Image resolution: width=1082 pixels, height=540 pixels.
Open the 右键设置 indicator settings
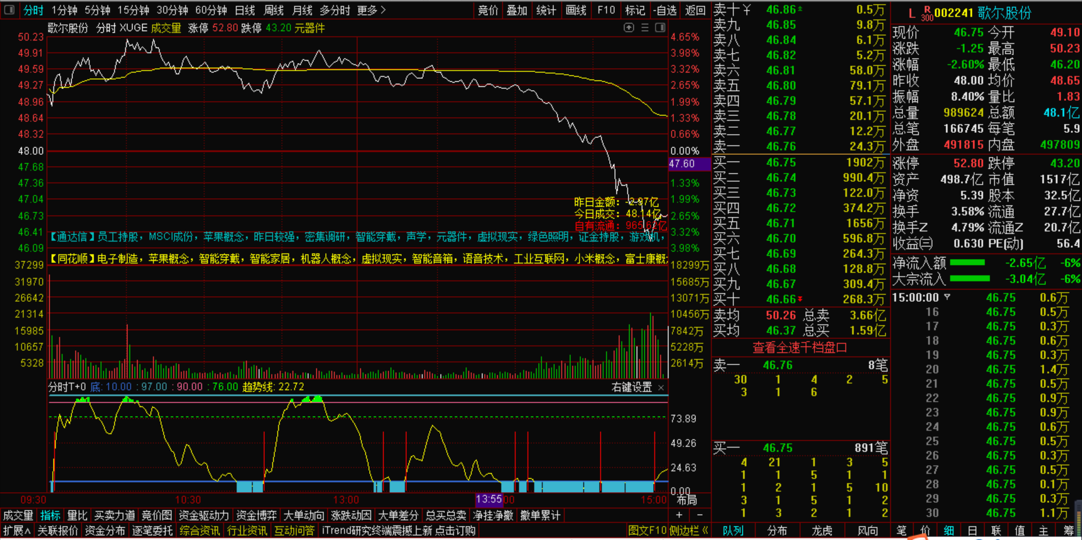pyautogui.click(x=631, y=387)
